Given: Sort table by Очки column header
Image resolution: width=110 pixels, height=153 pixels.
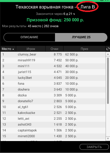Looking at the screenshot, I should click(x=54, y=49).
